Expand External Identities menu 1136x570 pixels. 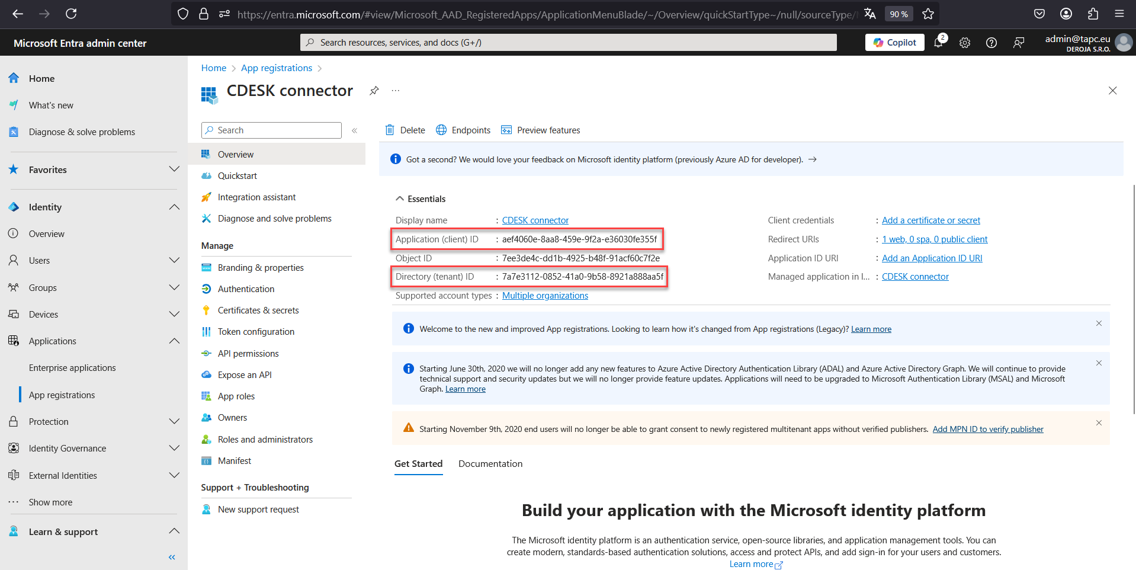click(x=174, y=475)
